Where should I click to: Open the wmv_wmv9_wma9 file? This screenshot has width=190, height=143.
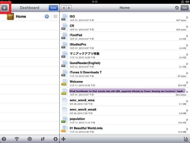coord(125,111)
